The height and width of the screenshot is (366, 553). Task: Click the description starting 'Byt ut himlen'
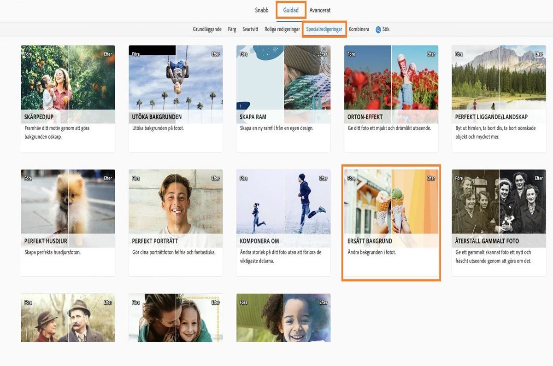coord(495,133)
